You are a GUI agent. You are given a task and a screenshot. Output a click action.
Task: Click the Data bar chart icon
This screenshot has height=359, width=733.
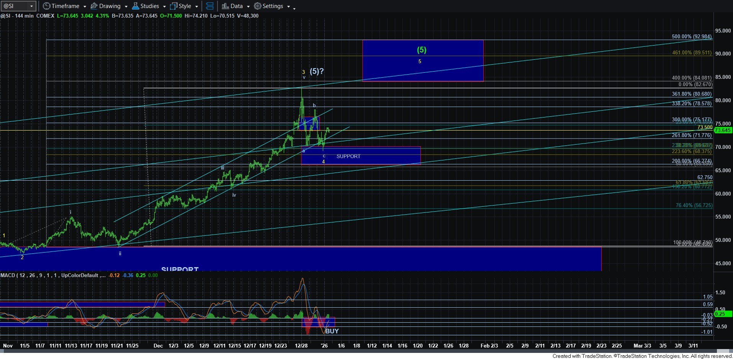(225, 6)
